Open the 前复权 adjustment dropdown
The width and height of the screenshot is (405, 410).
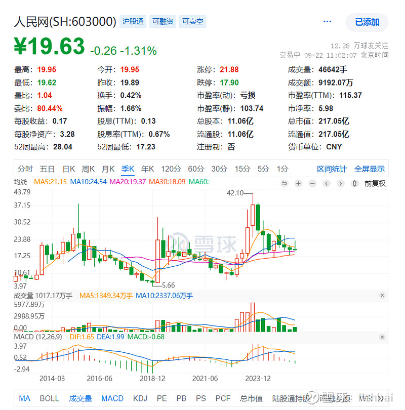pyautogui.click(x=375, y=184)
